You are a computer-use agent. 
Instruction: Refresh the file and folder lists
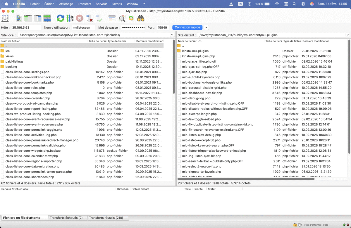(60, 18)
